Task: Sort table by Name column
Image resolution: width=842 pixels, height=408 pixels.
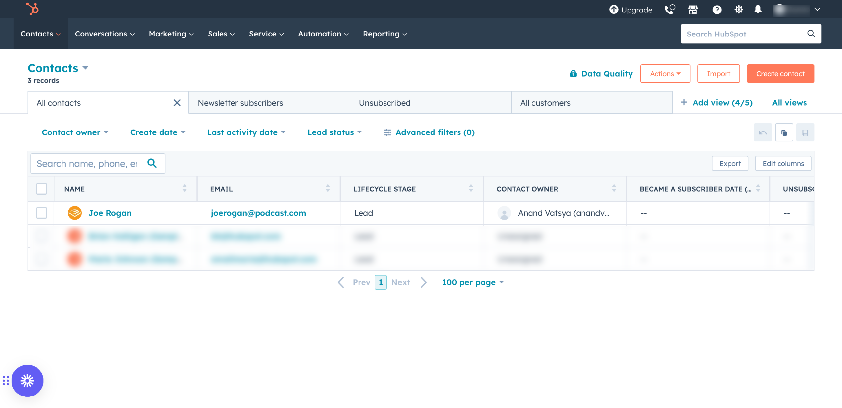Action: pyautogui.click(x=185, y=188)
